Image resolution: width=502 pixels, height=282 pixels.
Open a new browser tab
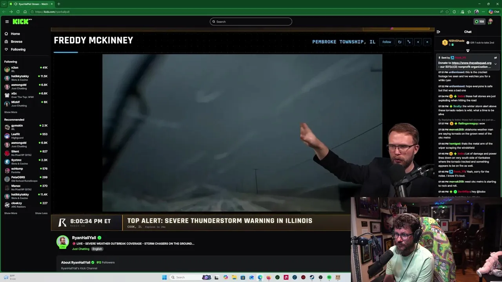[58, 4]
